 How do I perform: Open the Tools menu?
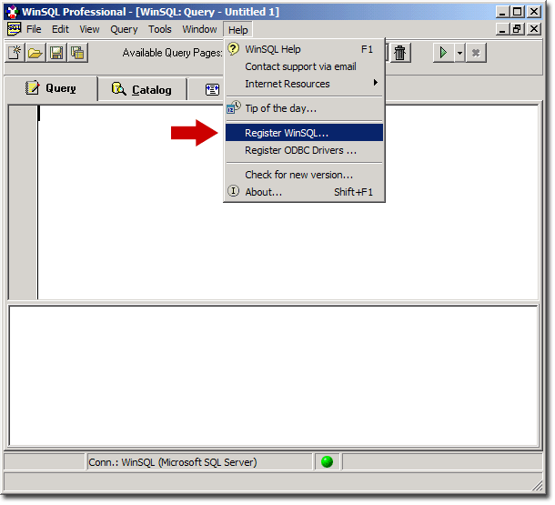pos(160,29)
